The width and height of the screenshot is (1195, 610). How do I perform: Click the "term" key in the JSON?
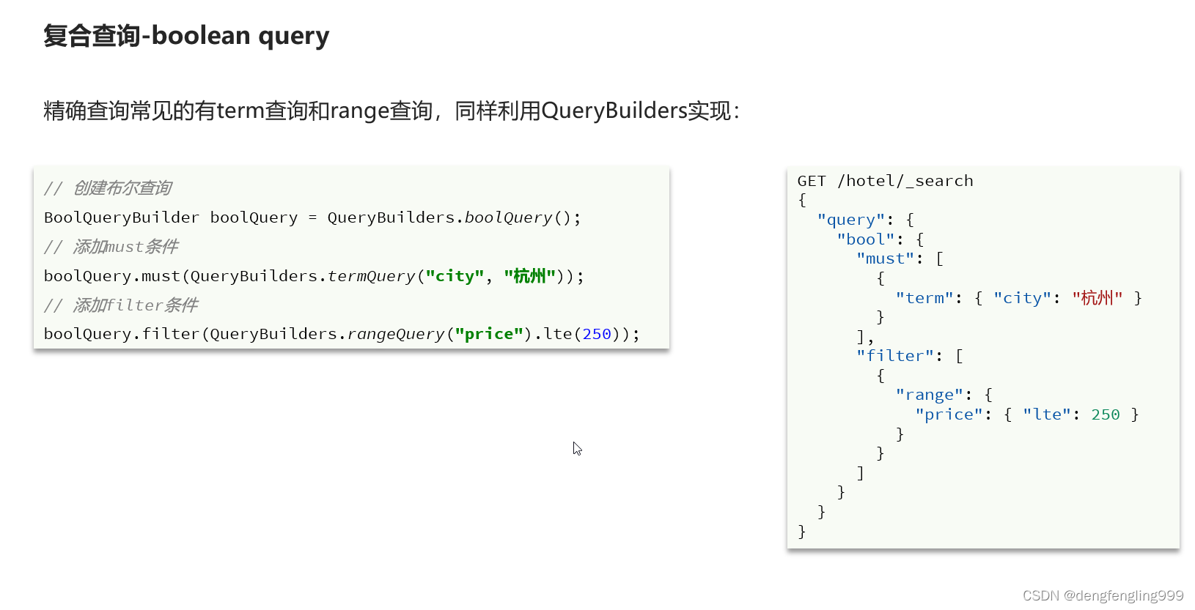click(924, 298)
